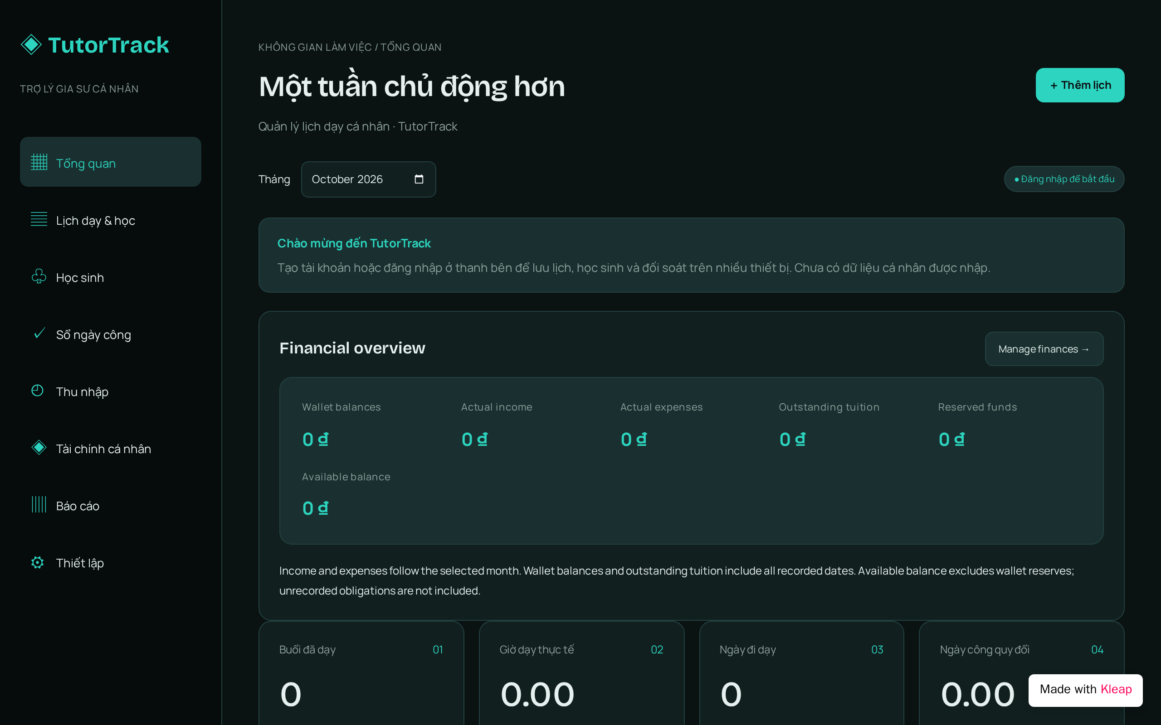Click the Buổi đã dạy stat card
This screenshot has width=1161, height=725.
(x=361, y=673)
